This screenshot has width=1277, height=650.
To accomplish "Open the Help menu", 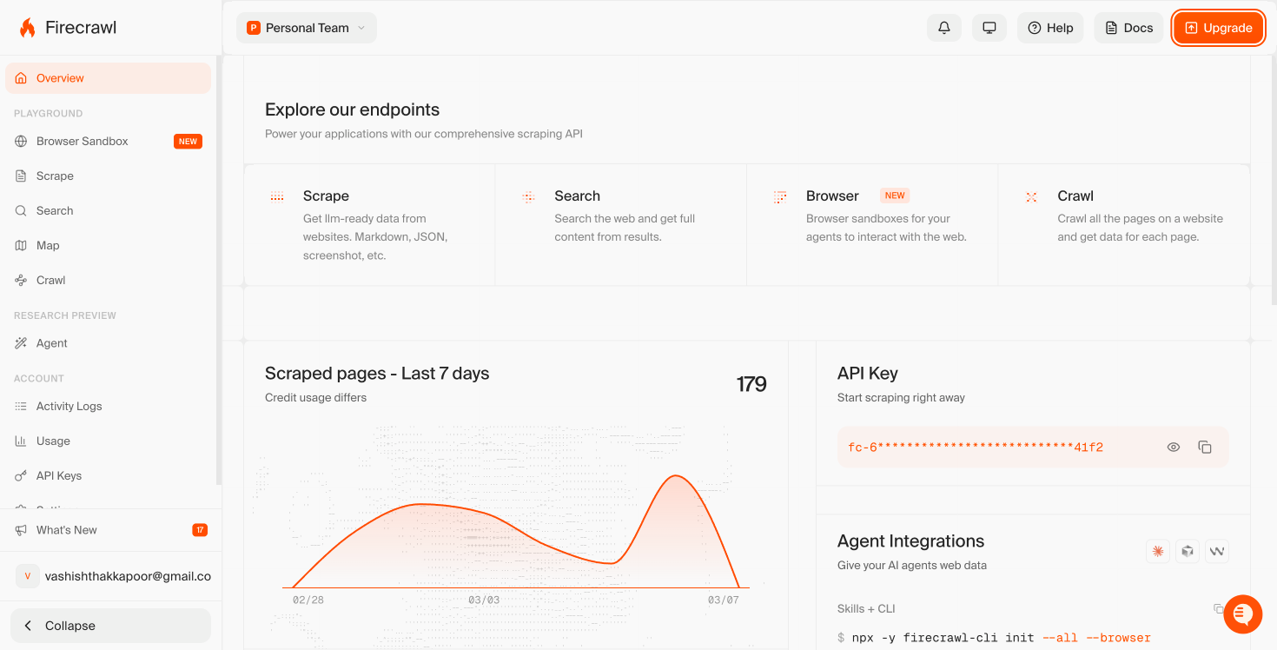I will pos(1050,28).
